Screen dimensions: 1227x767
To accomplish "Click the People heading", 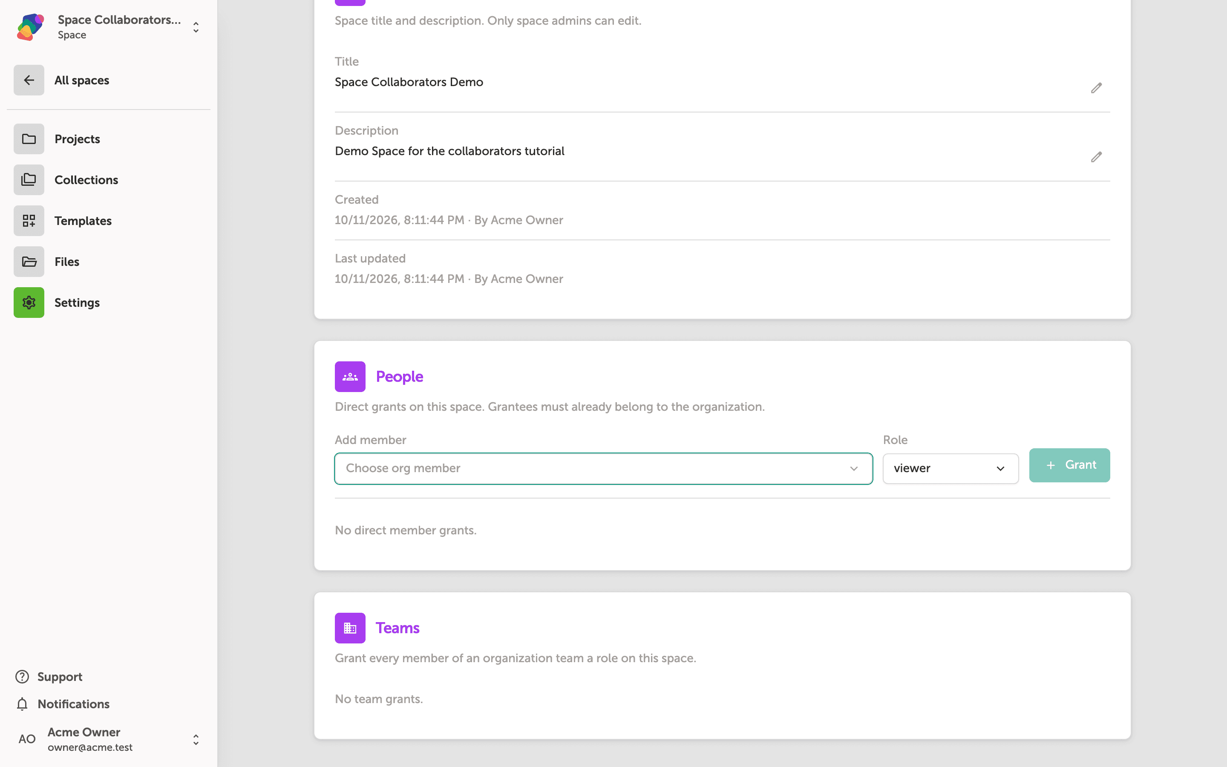I will pos(400,376).
